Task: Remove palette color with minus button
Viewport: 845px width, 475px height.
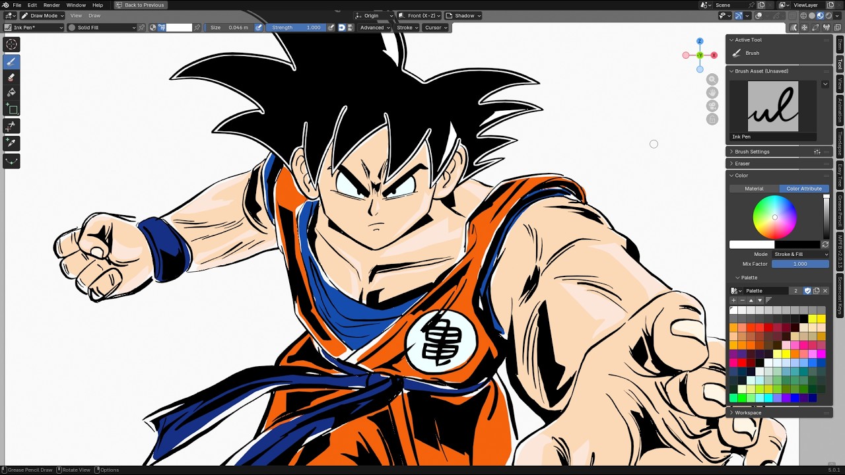Action: point(742,300)
